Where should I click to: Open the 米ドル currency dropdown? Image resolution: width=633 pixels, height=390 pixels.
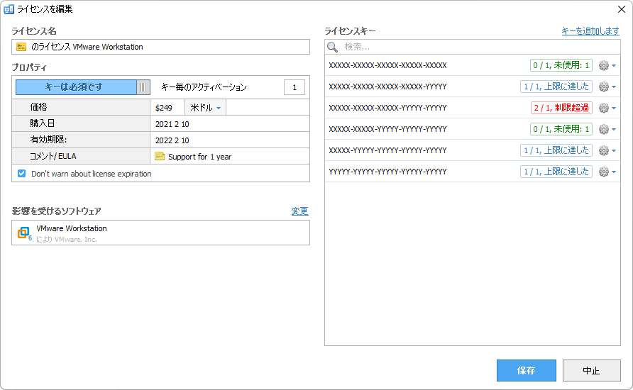coord(206,108)
